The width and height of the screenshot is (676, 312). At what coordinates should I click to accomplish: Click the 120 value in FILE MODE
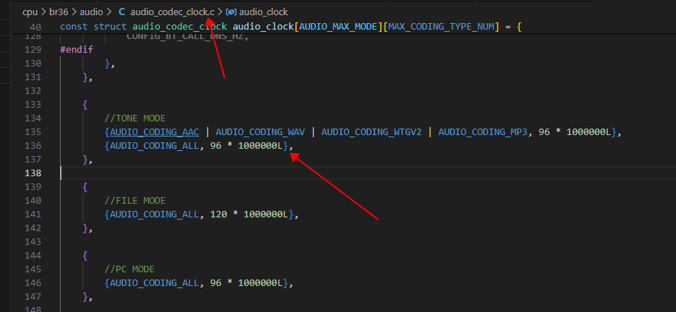(218, 214)
